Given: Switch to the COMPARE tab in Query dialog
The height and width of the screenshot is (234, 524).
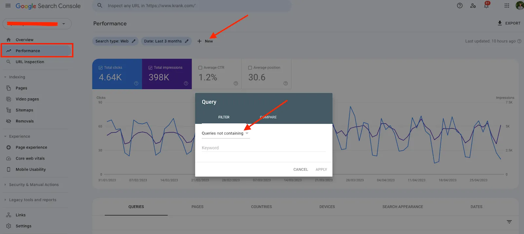Looking at the screenshot, I should [268, 117].
